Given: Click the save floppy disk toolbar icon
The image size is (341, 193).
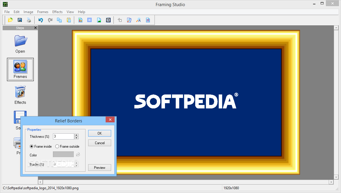Looking at the screenshot, I should (x=19, y=20).
